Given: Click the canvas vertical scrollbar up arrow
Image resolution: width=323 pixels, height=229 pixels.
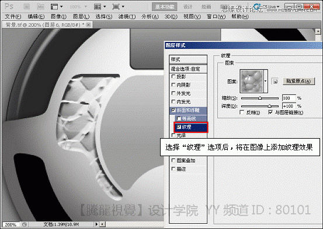Looking at the screenshot, I should [318, 31].
